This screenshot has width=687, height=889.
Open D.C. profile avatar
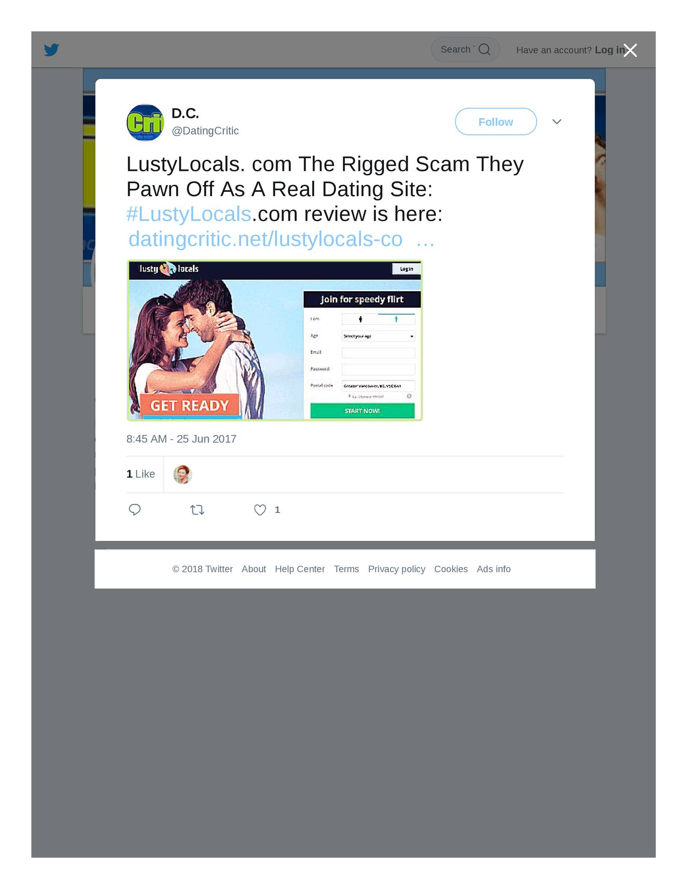(145, 122)
